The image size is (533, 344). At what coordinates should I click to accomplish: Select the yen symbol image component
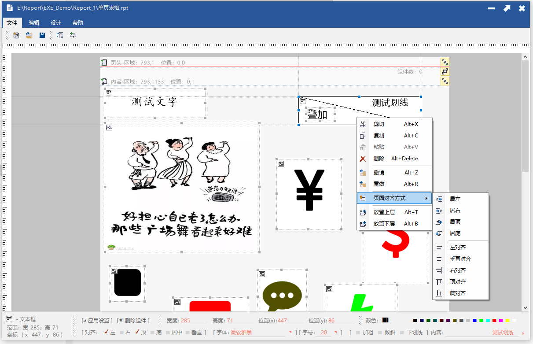point(309,194)
